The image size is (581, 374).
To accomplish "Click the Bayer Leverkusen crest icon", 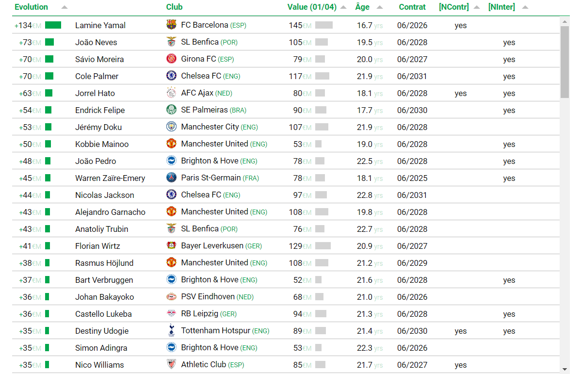I will click(x=171, y=245).
